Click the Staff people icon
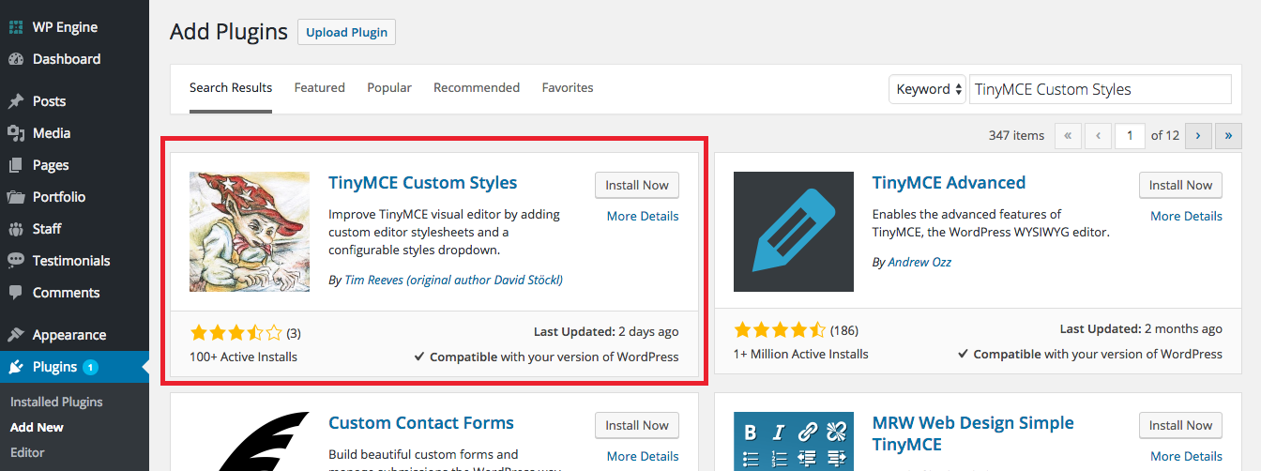 coord(16,229)
